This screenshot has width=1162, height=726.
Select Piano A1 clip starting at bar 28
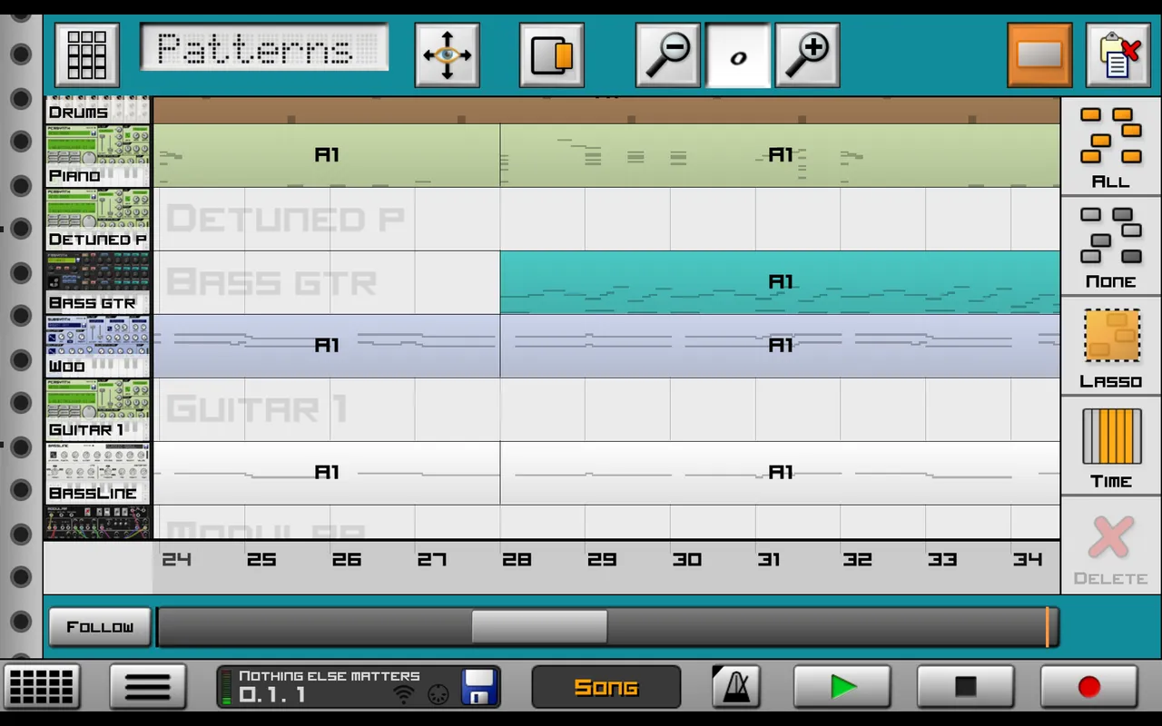780,155
